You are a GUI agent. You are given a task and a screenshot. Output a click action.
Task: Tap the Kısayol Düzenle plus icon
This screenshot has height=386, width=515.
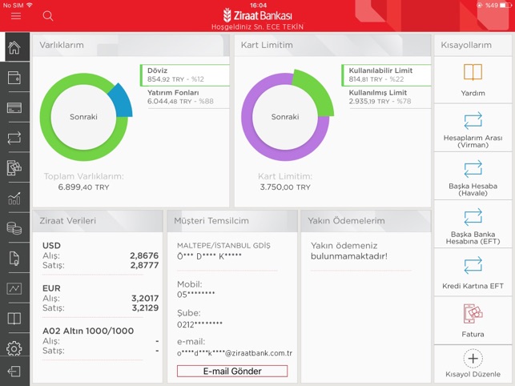coord(473,358)
